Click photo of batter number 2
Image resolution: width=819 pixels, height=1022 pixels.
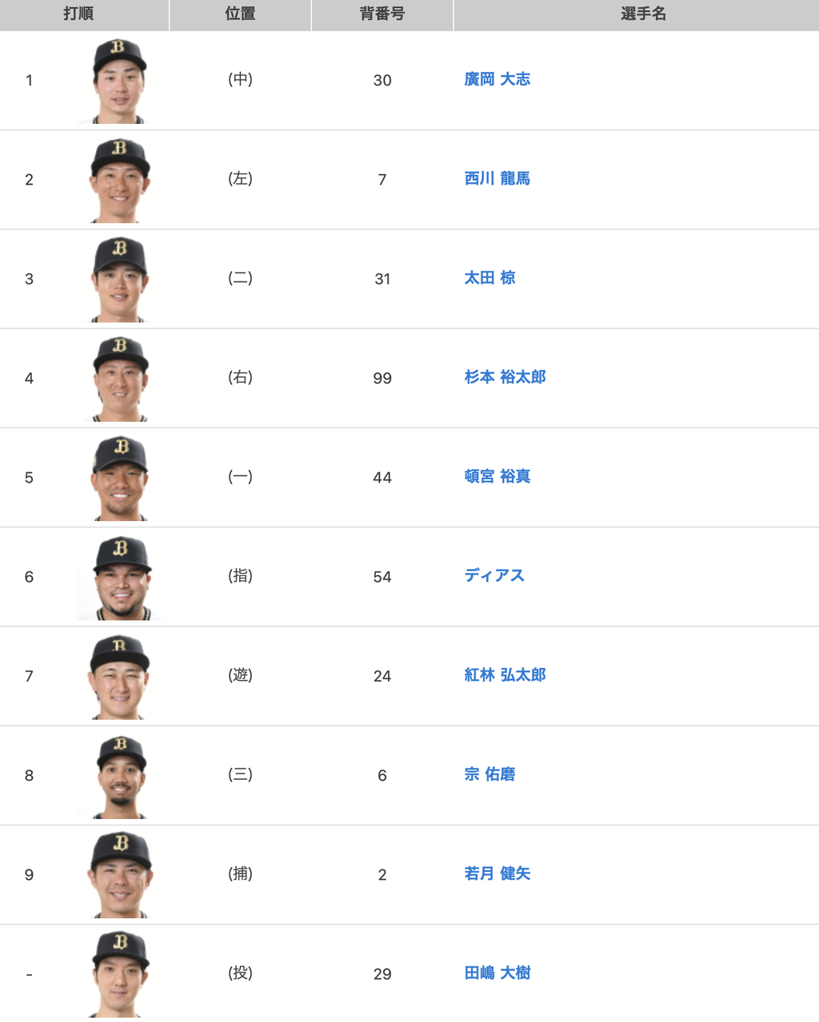(119, 180)
